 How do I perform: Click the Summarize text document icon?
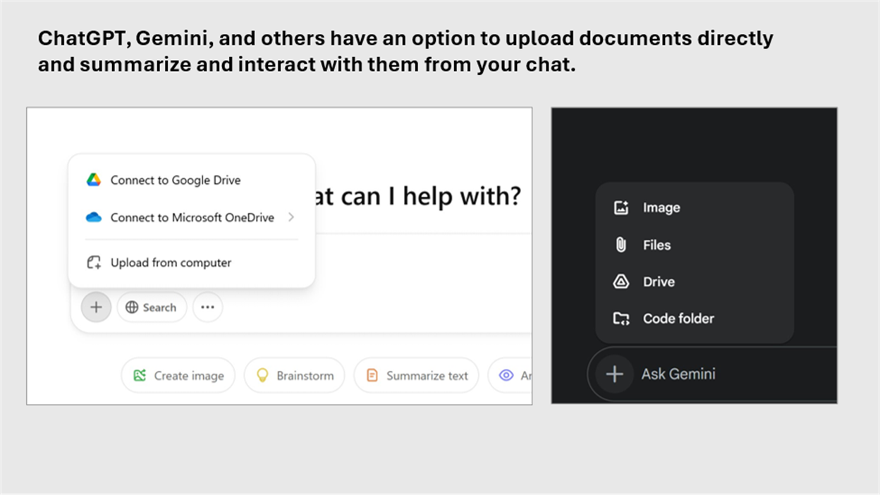click(372, 375)
